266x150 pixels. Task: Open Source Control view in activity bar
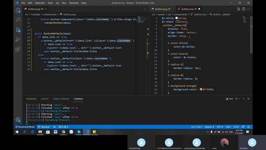point(18,30)
